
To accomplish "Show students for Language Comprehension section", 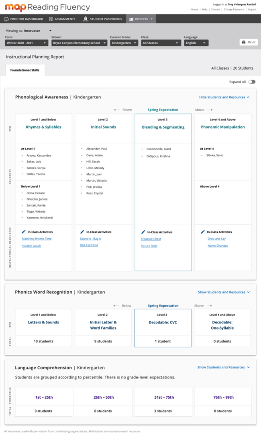I will pyautogui.click(x=223, y=367).
